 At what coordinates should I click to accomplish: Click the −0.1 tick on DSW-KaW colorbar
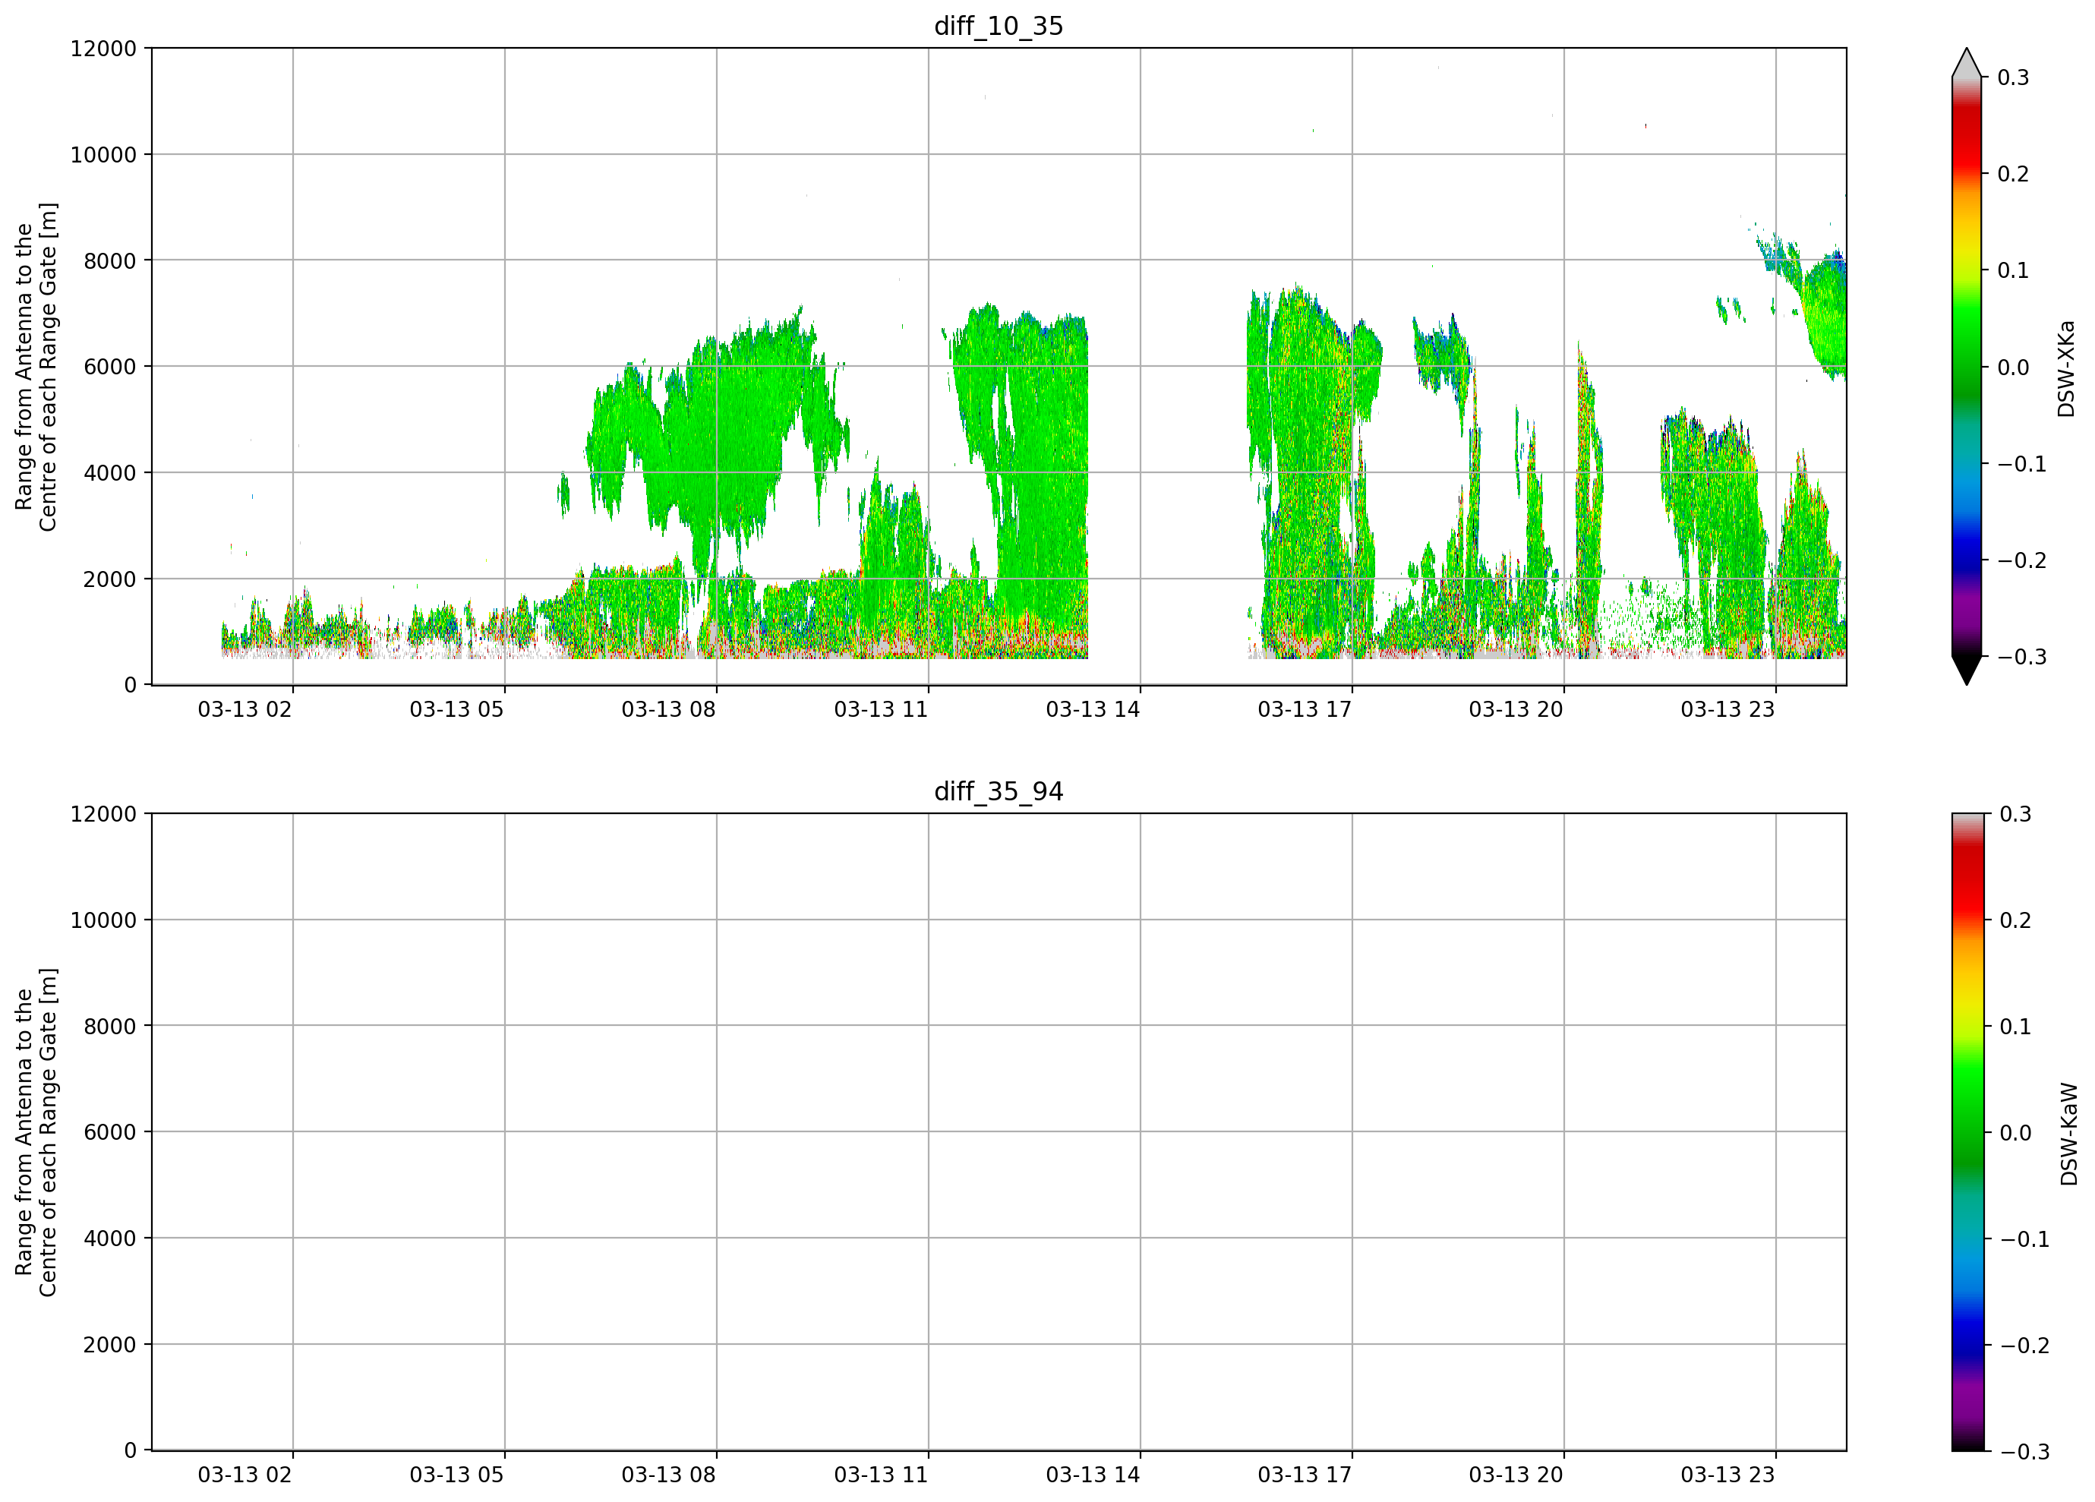(x=2024, y=1240)
